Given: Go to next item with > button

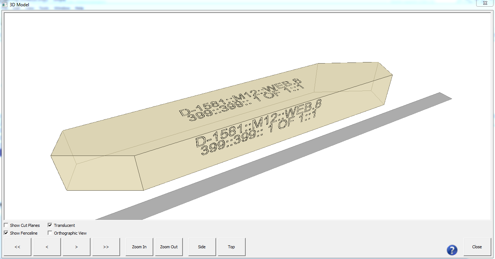Looking at the screenshot, I should (76, 247).
